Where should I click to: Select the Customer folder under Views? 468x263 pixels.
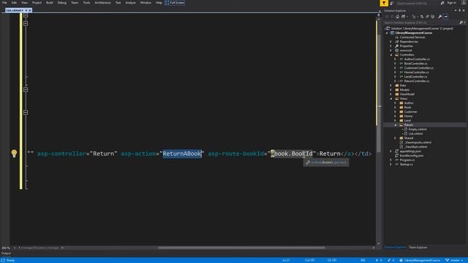[410, 112]
